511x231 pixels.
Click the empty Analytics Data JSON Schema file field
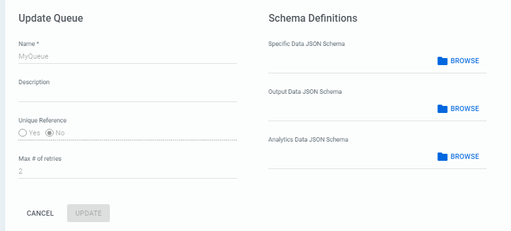point(350,156)
